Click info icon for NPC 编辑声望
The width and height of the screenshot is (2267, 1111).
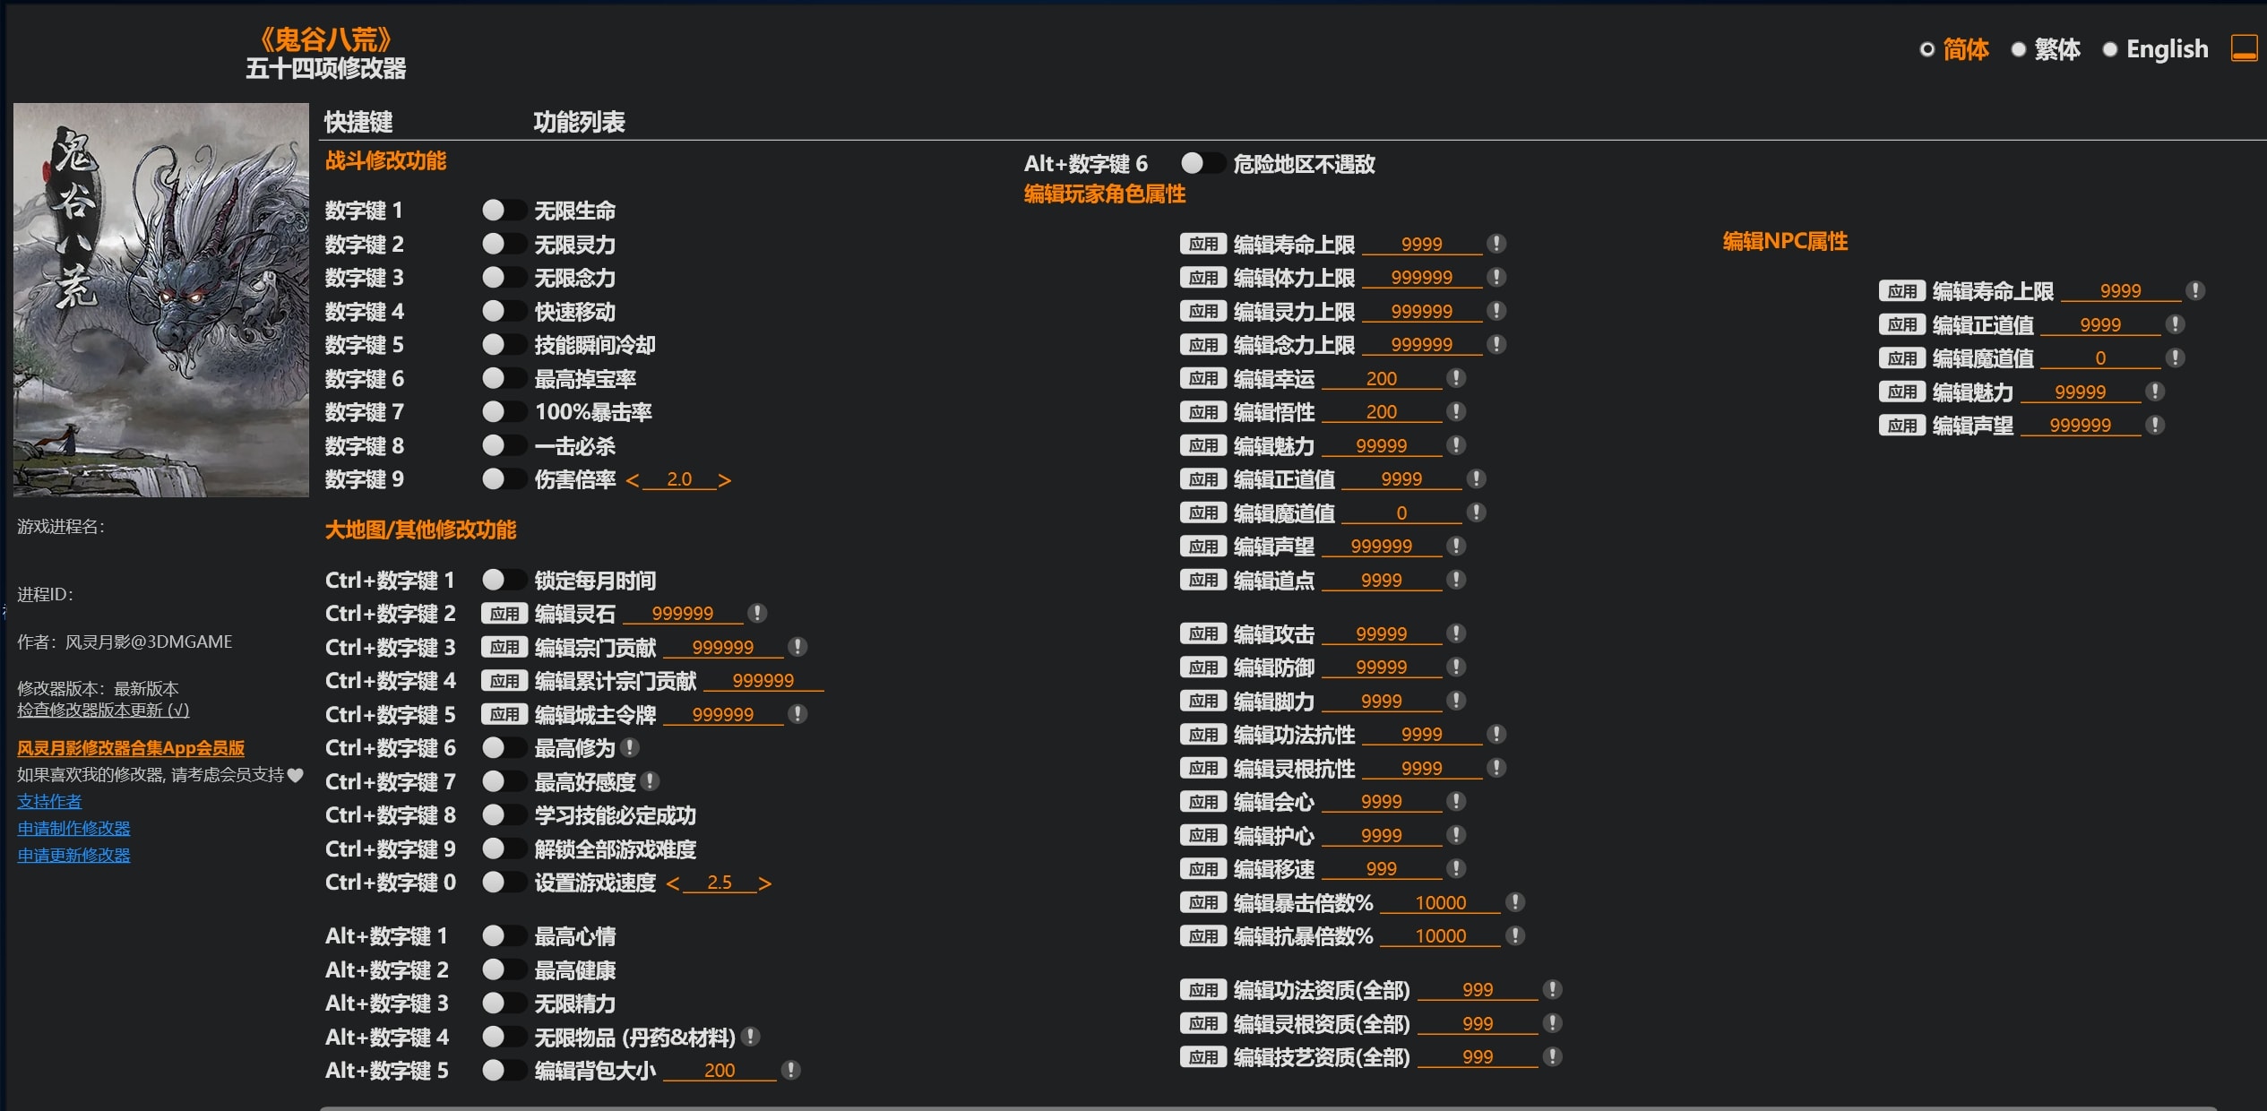point(2156,425)
